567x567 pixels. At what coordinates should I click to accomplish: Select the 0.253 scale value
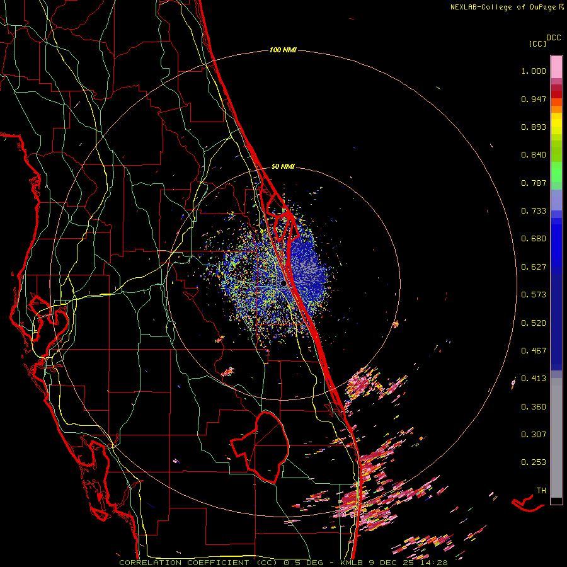coord(534,462)
